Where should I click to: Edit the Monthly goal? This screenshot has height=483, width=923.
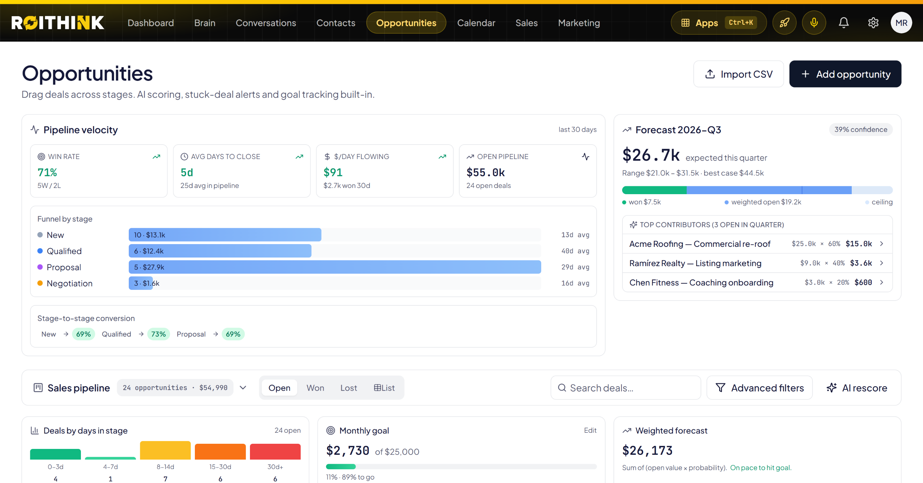pyautogui.click(x=590, y=430)
